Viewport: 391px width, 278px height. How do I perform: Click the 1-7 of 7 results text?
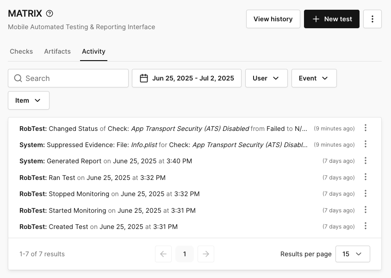42,254
